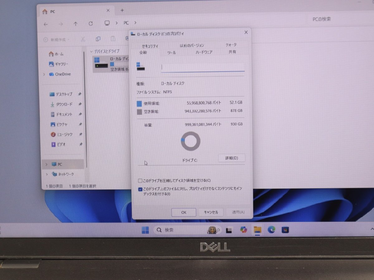This screenshot has height=280, width=374.
Task: Open the Windows Start menu
Action: (x=145, y=230)
